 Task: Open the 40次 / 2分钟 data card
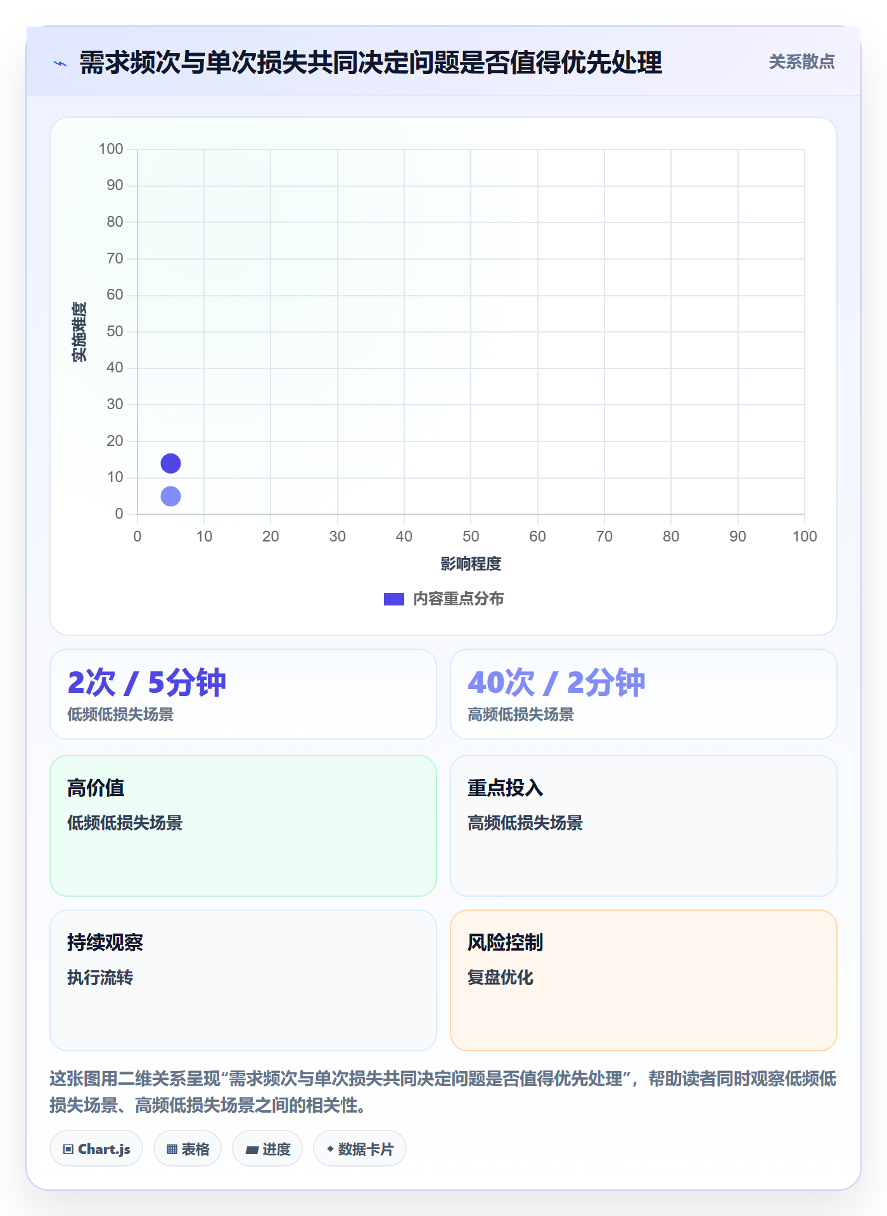tap(644, 694)
